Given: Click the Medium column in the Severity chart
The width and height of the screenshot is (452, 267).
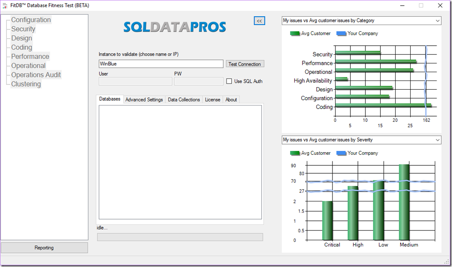Looking at the screenshot, I should pos(404,202).
